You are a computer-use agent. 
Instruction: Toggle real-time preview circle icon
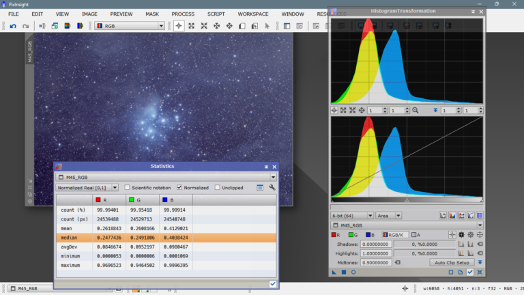point(353,272)
